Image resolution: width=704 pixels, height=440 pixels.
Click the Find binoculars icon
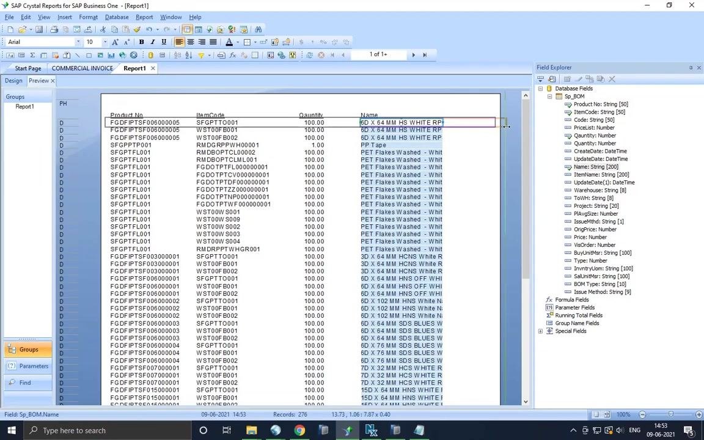258,29
